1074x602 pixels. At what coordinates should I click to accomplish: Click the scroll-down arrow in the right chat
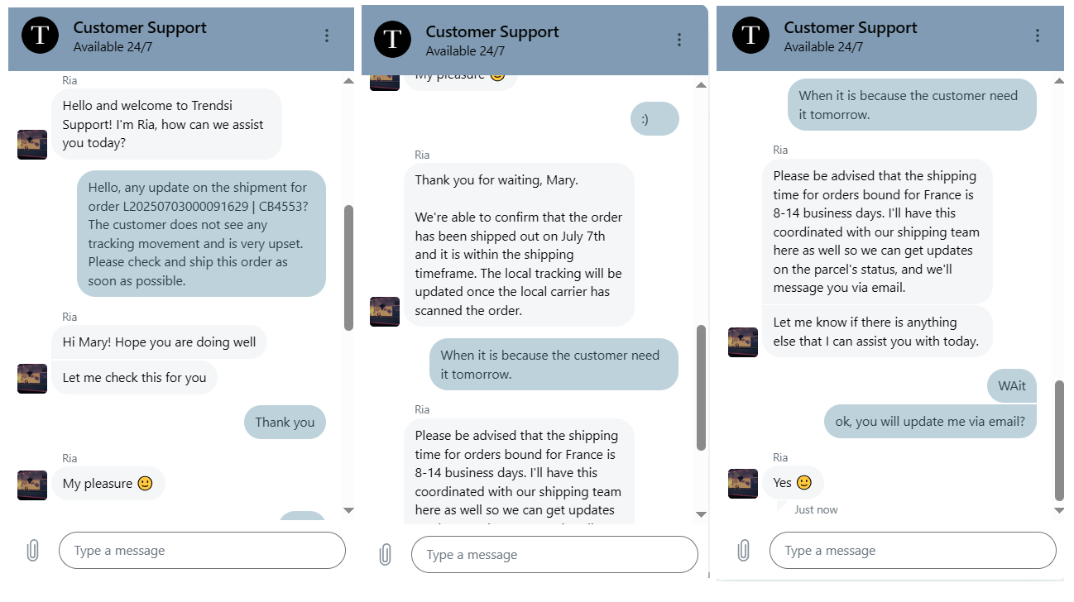pyautogui.click(x=1059, y=510)
